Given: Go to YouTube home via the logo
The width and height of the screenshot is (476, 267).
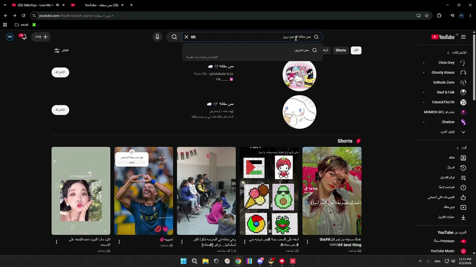Looking at the screenshot, I should coord(443,37).
